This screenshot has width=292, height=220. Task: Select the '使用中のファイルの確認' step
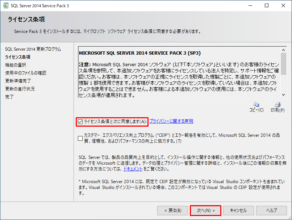pyautogui.click(x=26, y=73)
